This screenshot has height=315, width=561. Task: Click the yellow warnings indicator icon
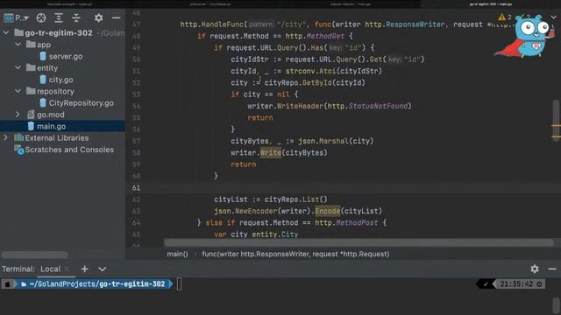click(501, 17)
